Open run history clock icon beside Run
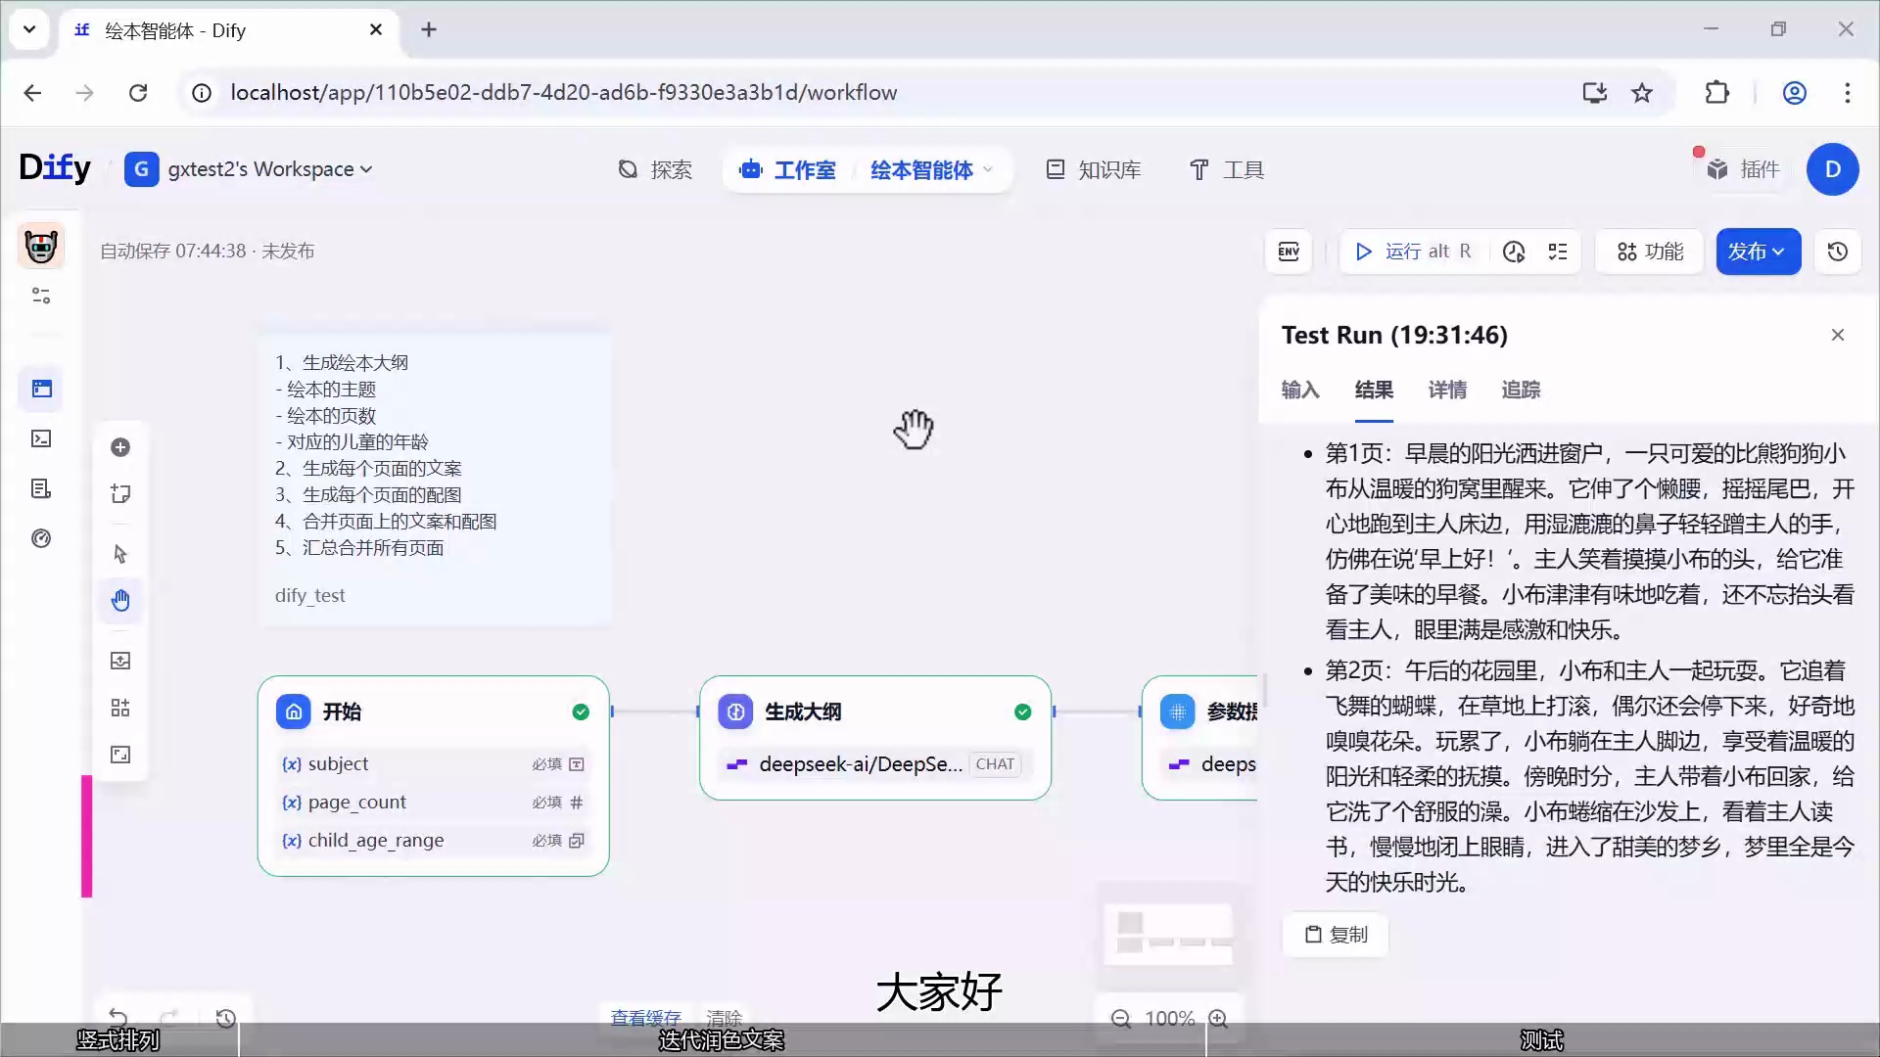This screenshot has height=1057, width=1880. (1514, 252)
